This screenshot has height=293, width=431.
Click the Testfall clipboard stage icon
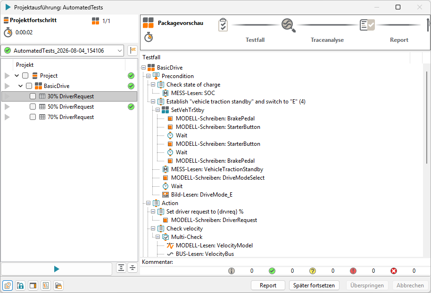pos(223,24)
